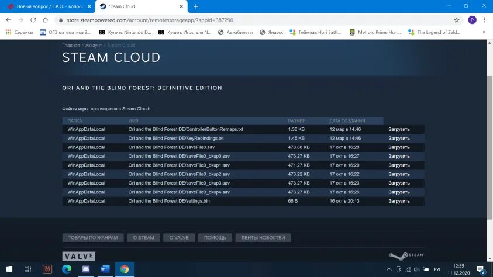Open the Авиабилеты bookmark
The height and width of the screenshot is (277, 493).
[x=235, y=32]
